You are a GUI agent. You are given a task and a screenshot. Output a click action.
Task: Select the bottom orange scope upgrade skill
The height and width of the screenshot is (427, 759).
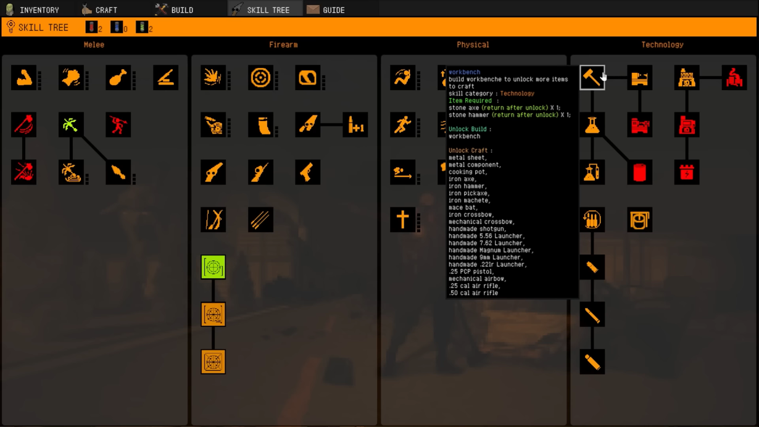click(x=213, y=362)
